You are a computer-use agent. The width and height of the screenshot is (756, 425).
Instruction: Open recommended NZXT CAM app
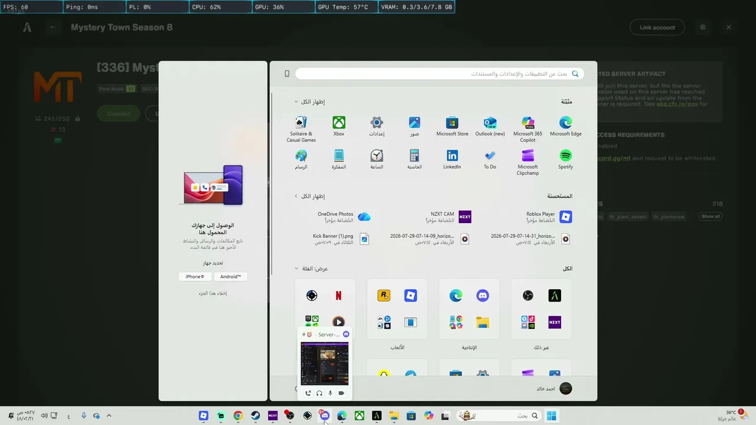coord(448,217)
